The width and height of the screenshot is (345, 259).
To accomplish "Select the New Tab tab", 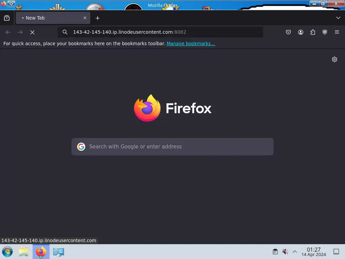I will click(x=53, y=18).
